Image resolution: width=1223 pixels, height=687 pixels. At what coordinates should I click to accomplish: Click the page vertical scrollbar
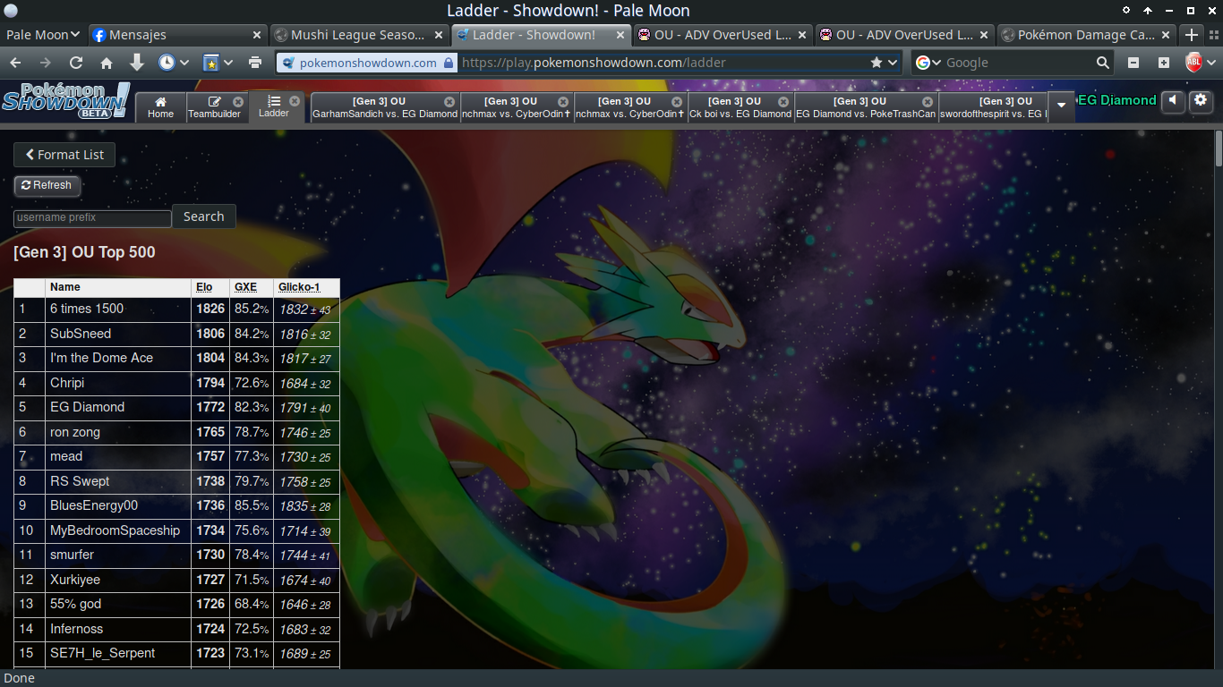point(1218,148)
